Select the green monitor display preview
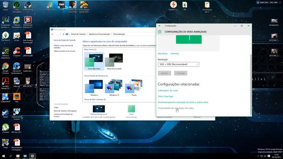This screenshot has width=283, height=159. [189, 39]
